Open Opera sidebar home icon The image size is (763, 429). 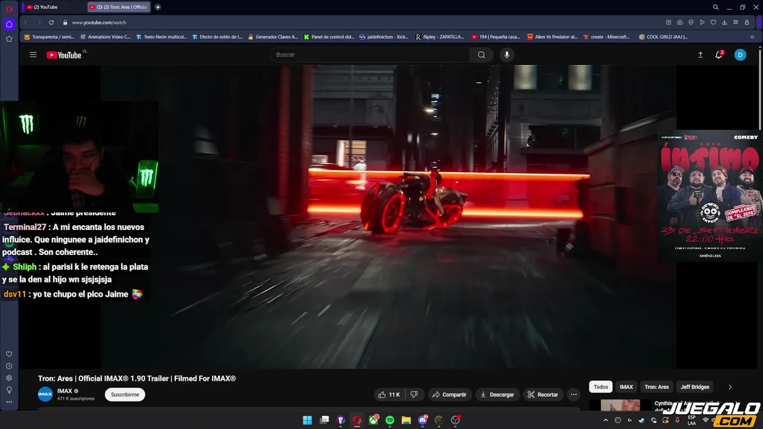[9, 24]
